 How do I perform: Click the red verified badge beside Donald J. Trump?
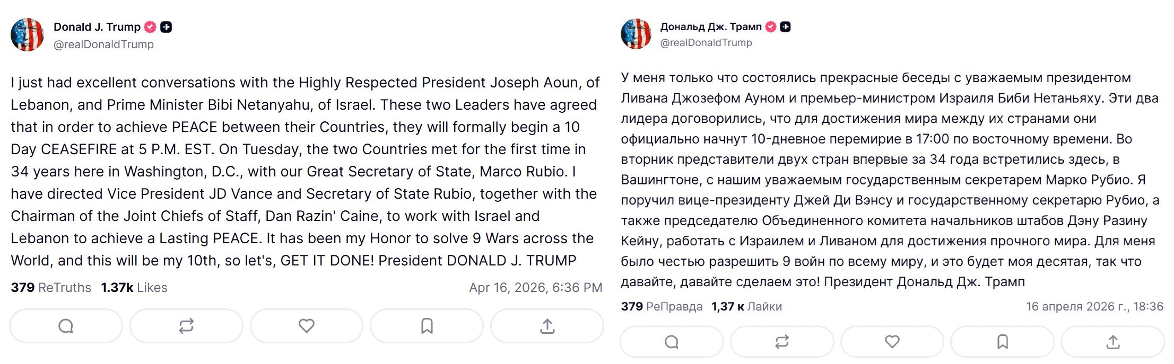(151, 27)
